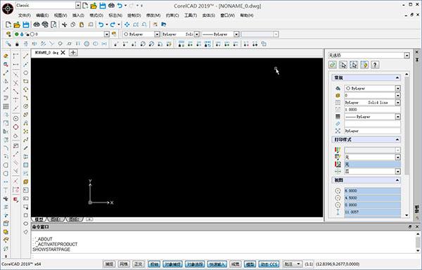Open the 文件(F) menu
422x270 pixels.
pos(24,15)
